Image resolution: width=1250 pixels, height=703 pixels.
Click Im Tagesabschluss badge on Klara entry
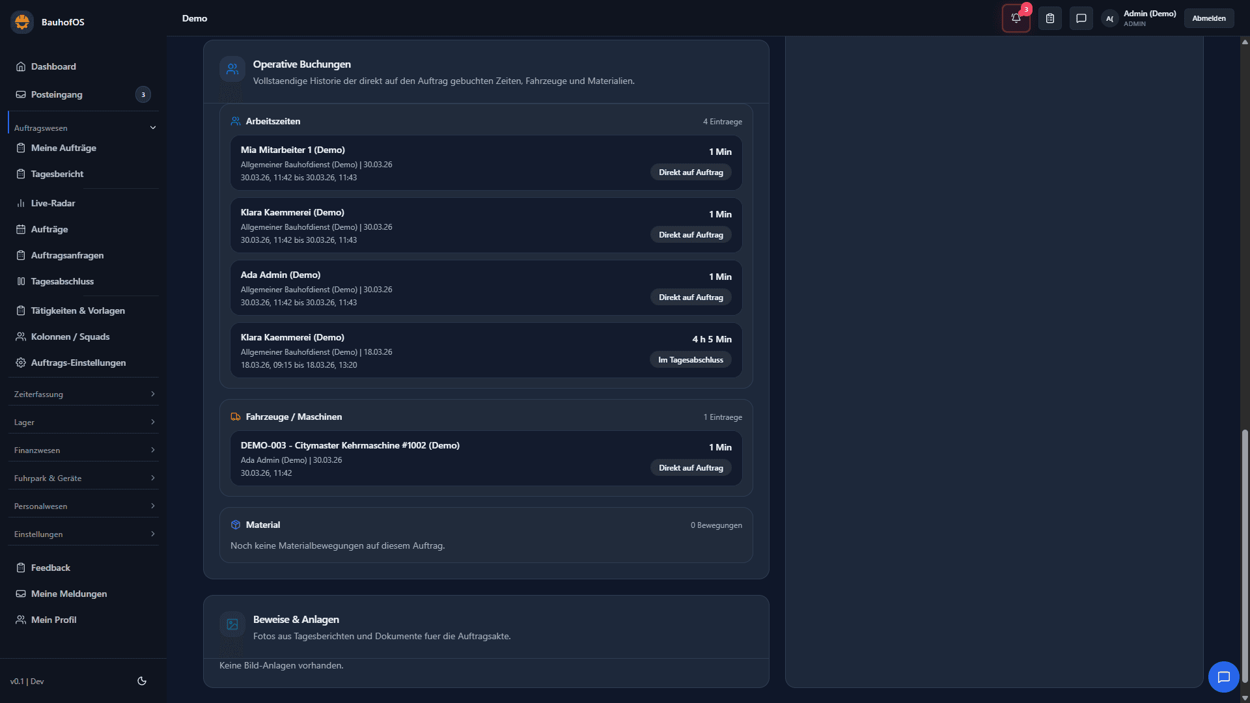690,360
